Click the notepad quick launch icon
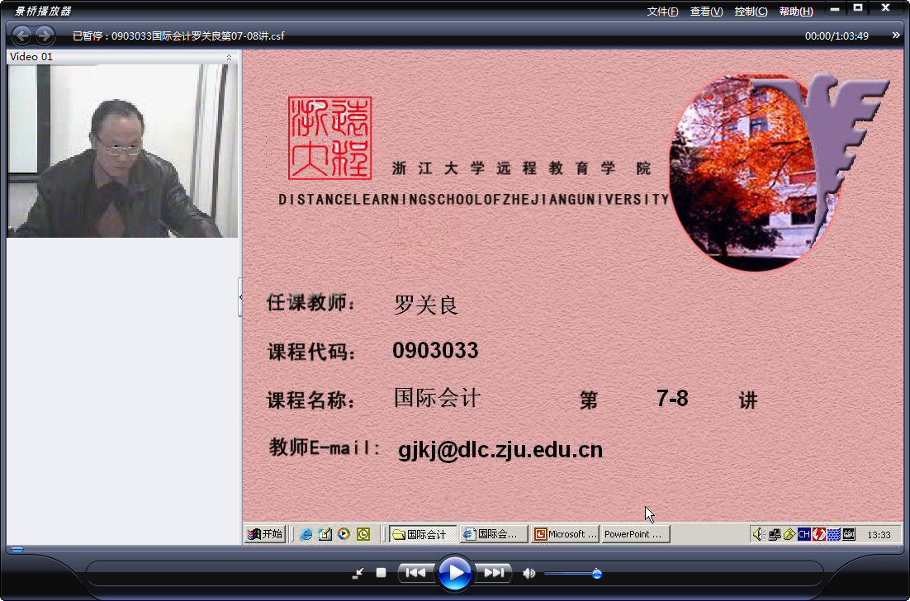 325,534
